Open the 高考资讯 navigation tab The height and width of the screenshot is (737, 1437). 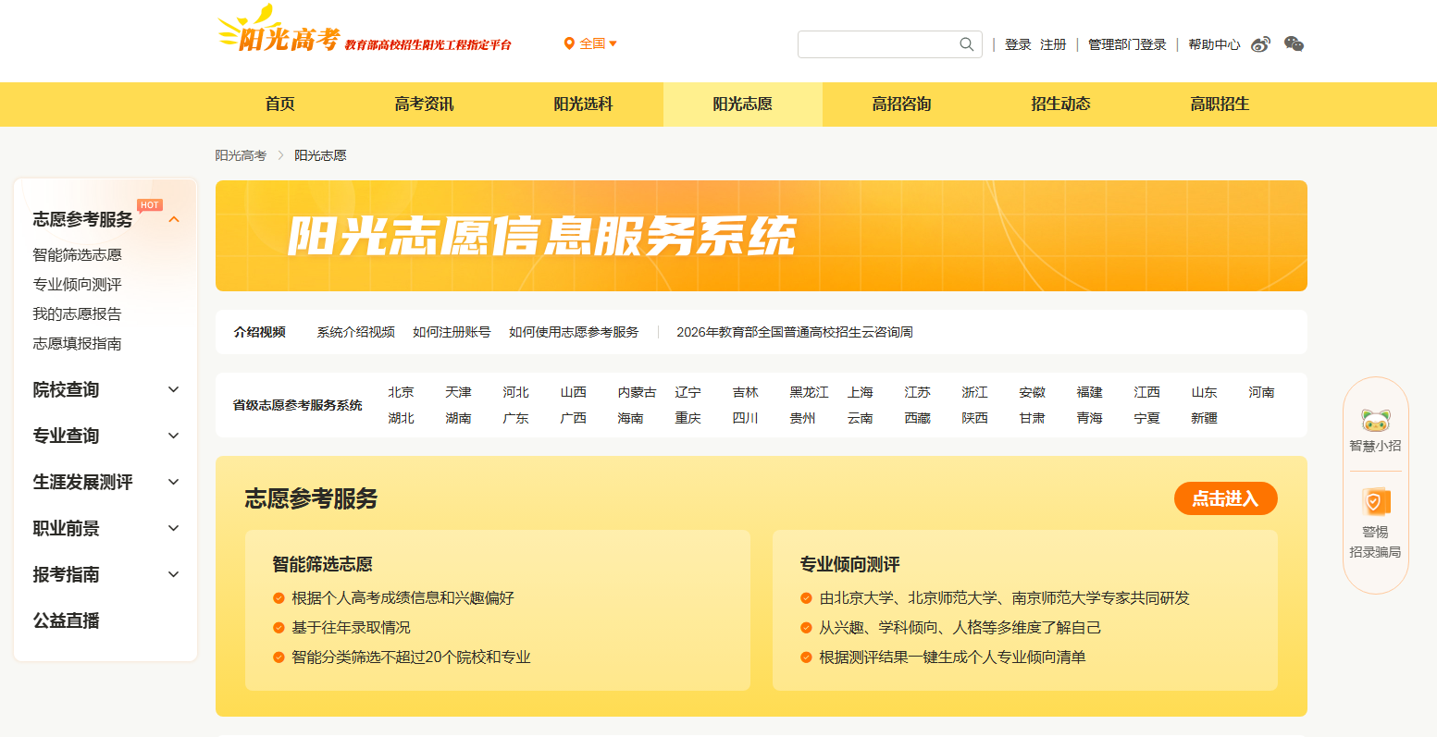coord(425,104)
